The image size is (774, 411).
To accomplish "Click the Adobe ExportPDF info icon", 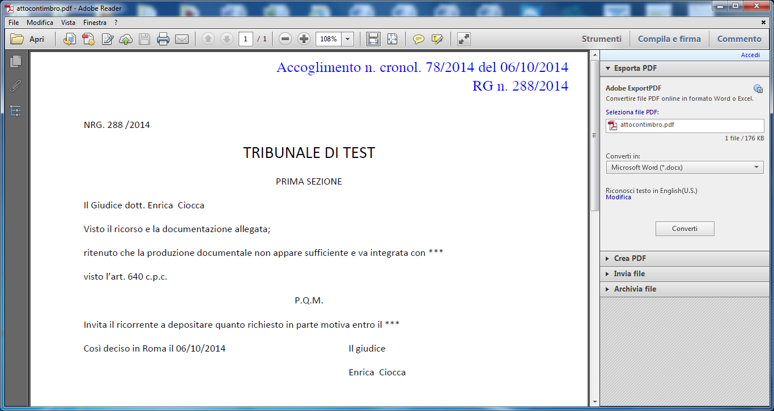I will click(758, 89).
